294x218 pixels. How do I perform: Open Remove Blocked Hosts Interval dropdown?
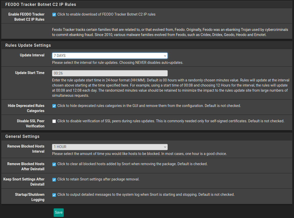point(110,147)
